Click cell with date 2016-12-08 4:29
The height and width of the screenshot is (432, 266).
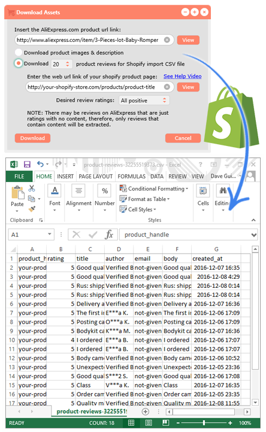[216, 276]
